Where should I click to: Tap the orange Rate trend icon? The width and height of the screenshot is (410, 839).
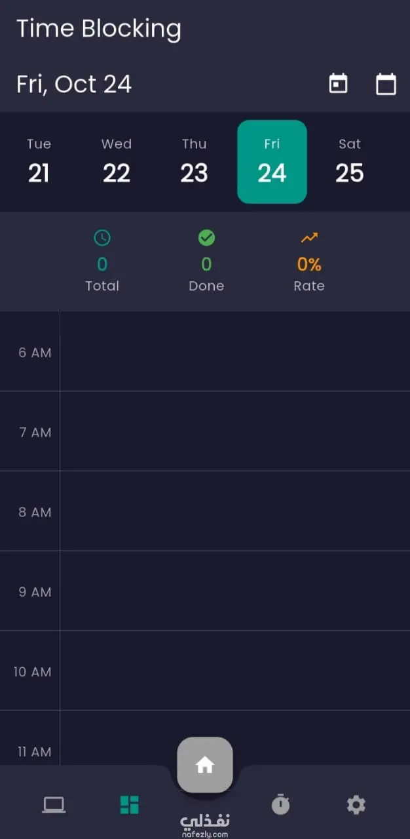tap(309, 238)
